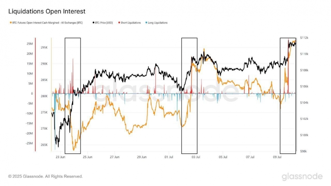Click the 25M liquidations axis label

click(x=29, y=44)
